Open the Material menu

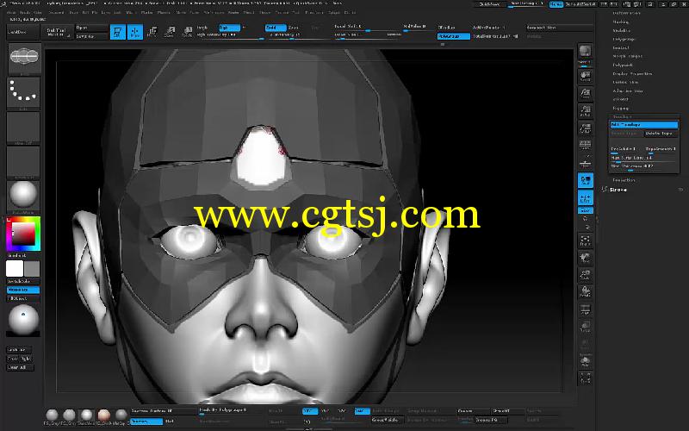[x=164, y=12]
